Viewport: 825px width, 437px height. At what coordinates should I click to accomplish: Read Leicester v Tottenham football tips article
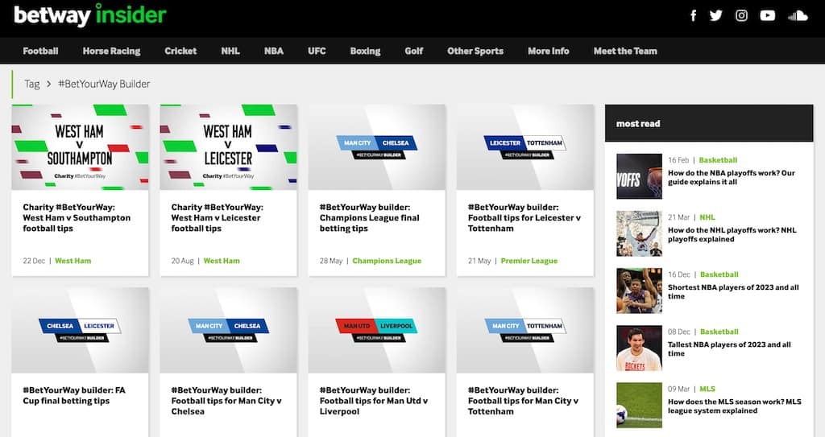524,218
